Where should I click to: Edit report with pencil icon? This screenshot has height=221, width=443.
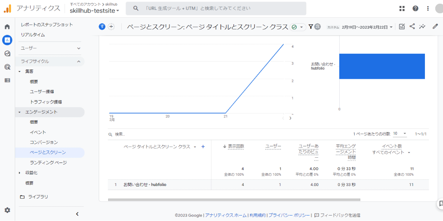click(x=435, y=27)
